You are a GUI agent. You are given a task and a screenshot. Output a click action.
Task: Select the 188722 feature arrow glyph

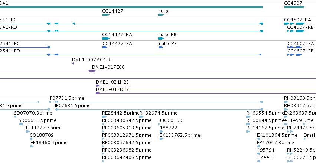tap(162, 132)
